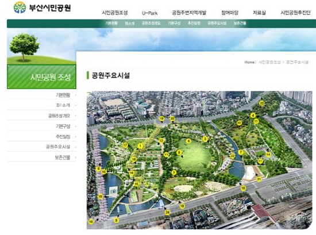Select yellow marker 1 on the park map
The height and width of the screenshot is (235, 316).
140,146
